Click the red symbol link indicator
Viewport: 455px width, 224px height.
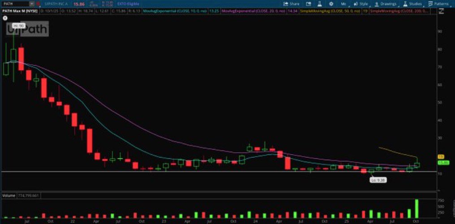pyautogui.click(x=38, y=4)
